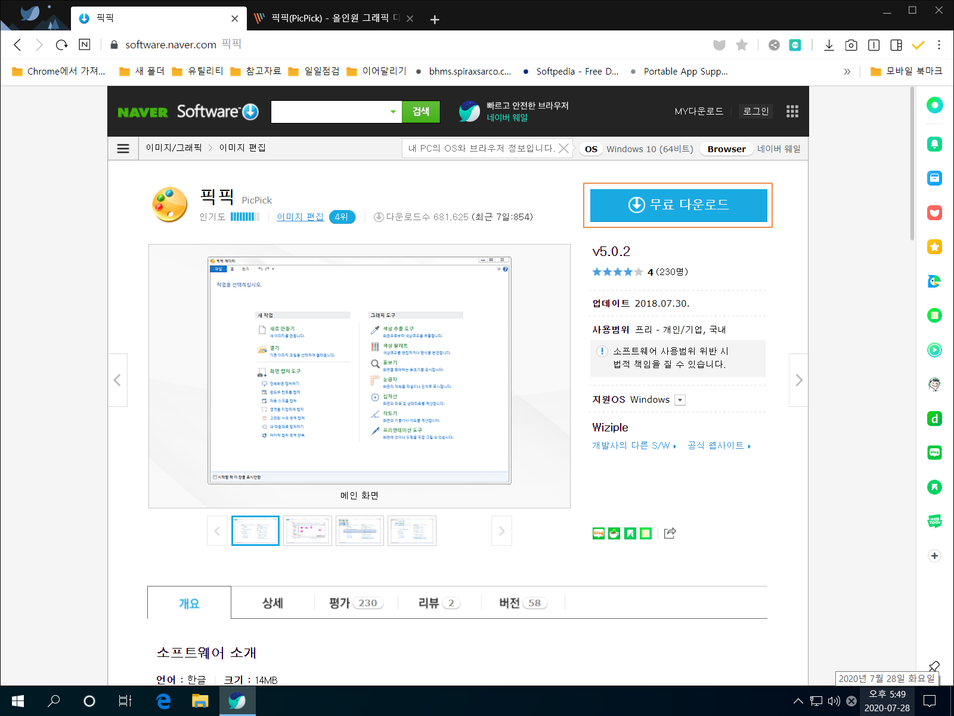Viewport: 954px width, 716px height.
Task: Toggle split view panel icon
Action: pos(896,45)
